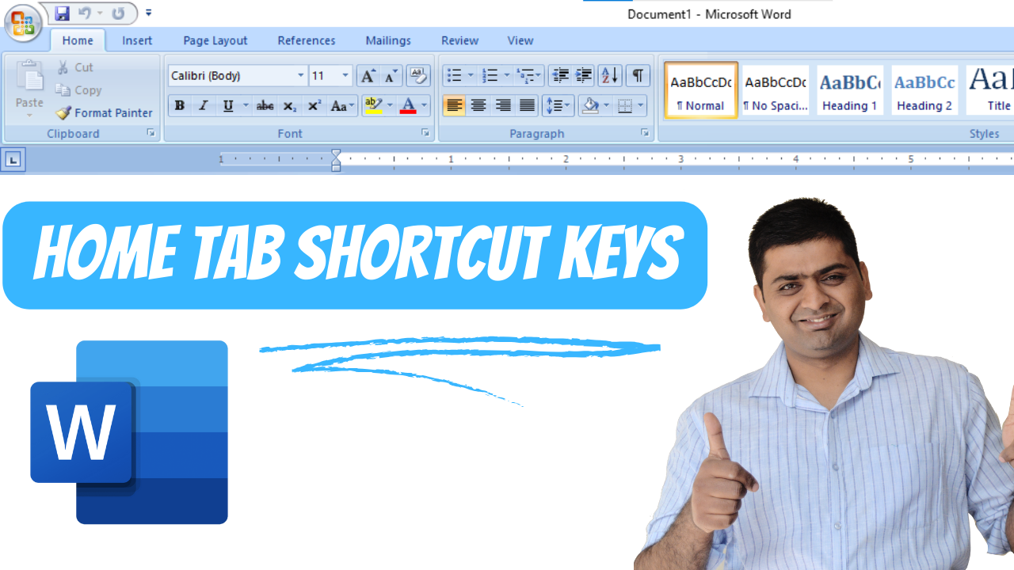Apply bulleted list
This screenshot has height=570, width=1014.
tap(455, 76)
